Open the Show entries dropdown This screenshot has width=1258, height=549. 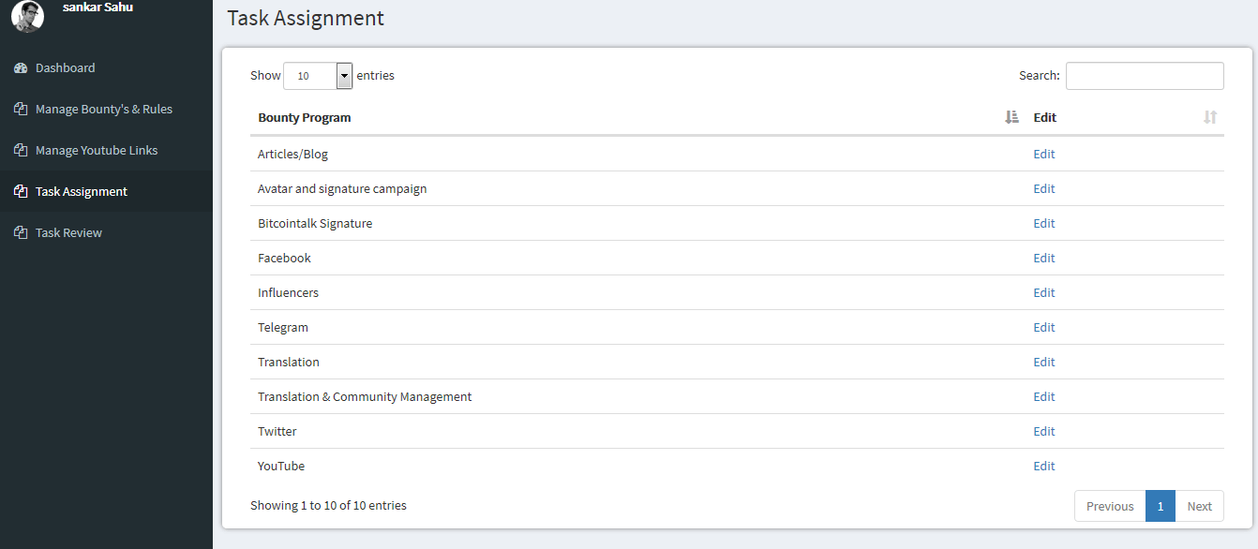point(318,76)
